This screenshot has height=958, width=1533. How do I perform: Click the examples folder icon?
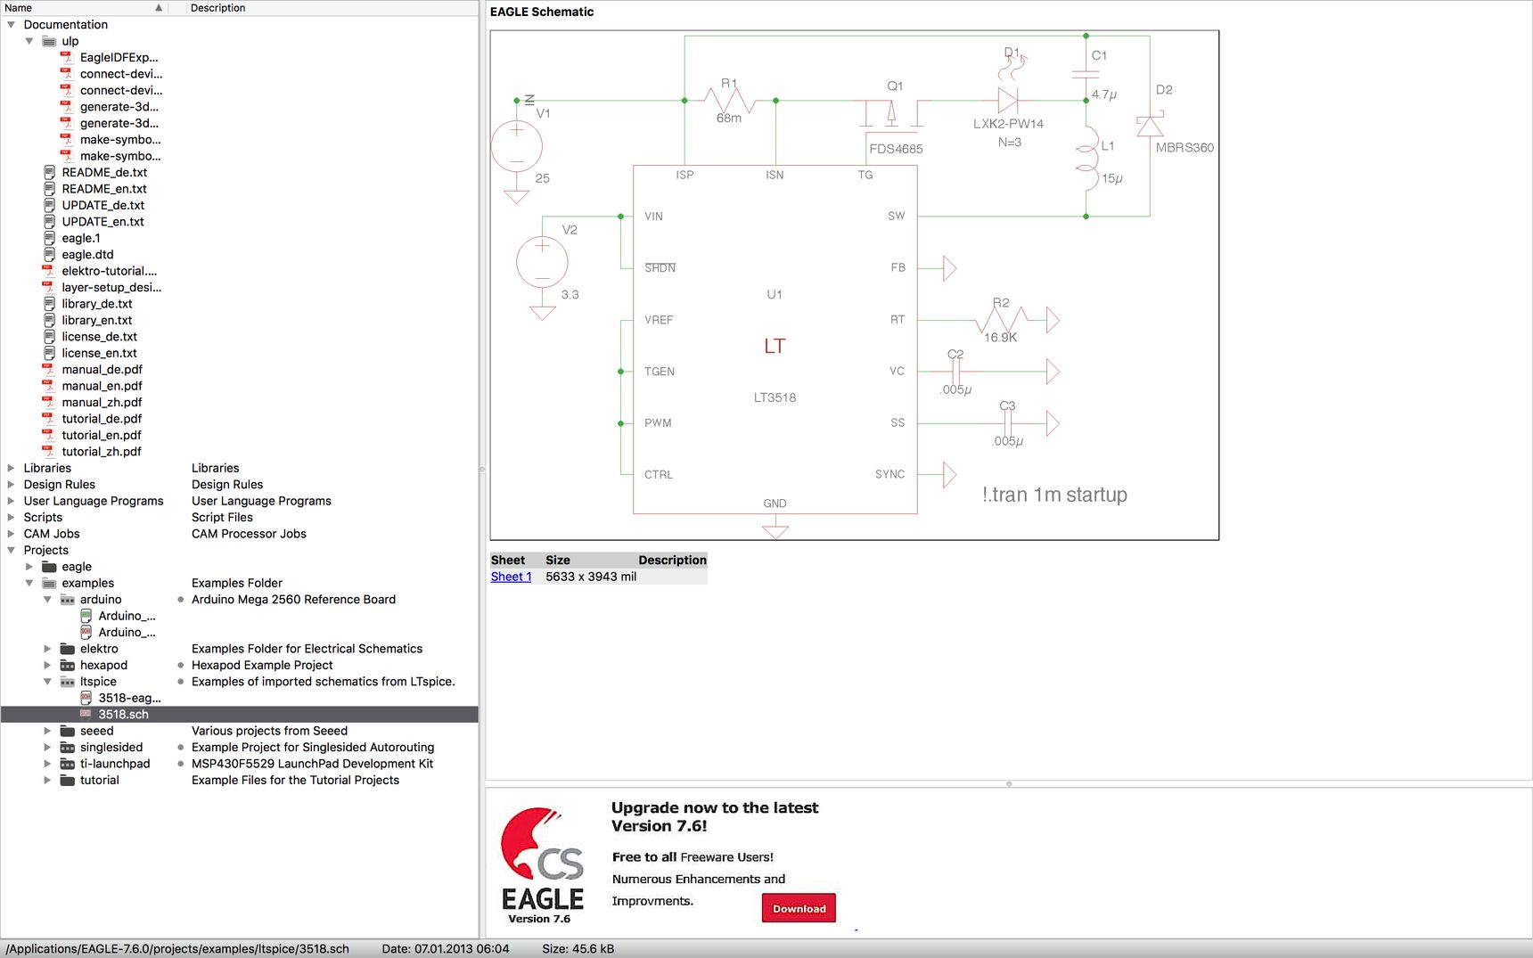50,583
